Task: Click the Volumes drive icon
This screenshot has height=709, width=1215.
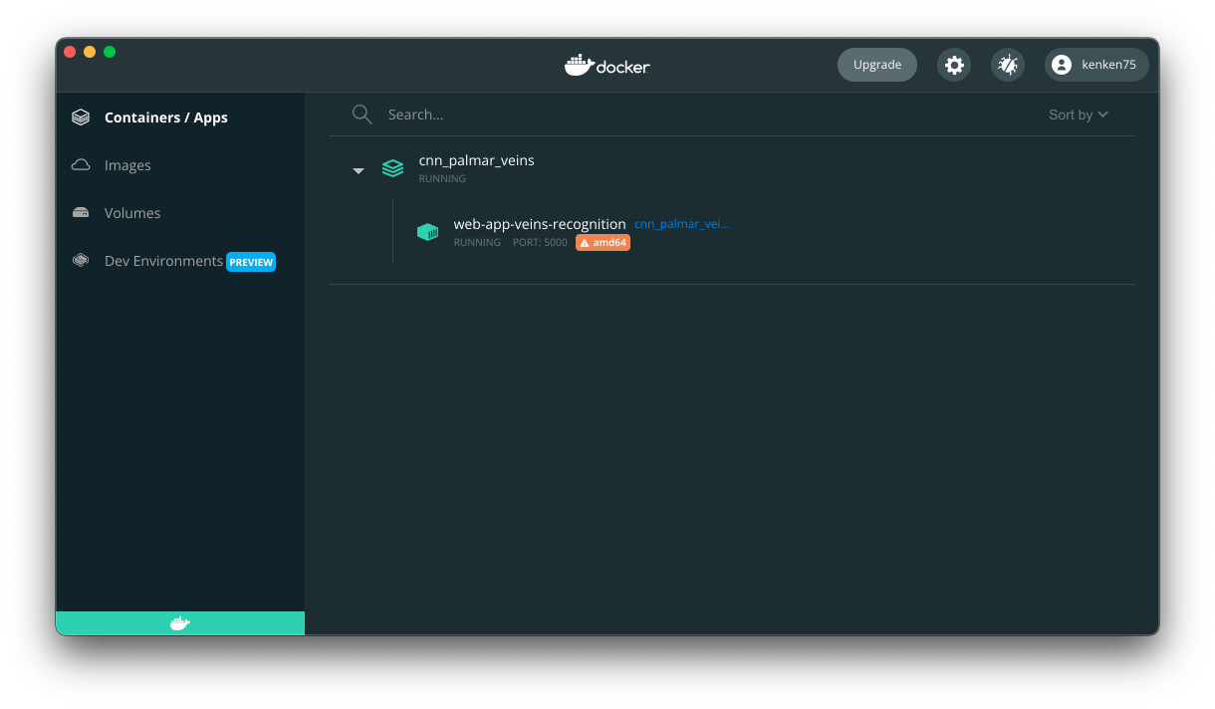Action: [81, 213]
